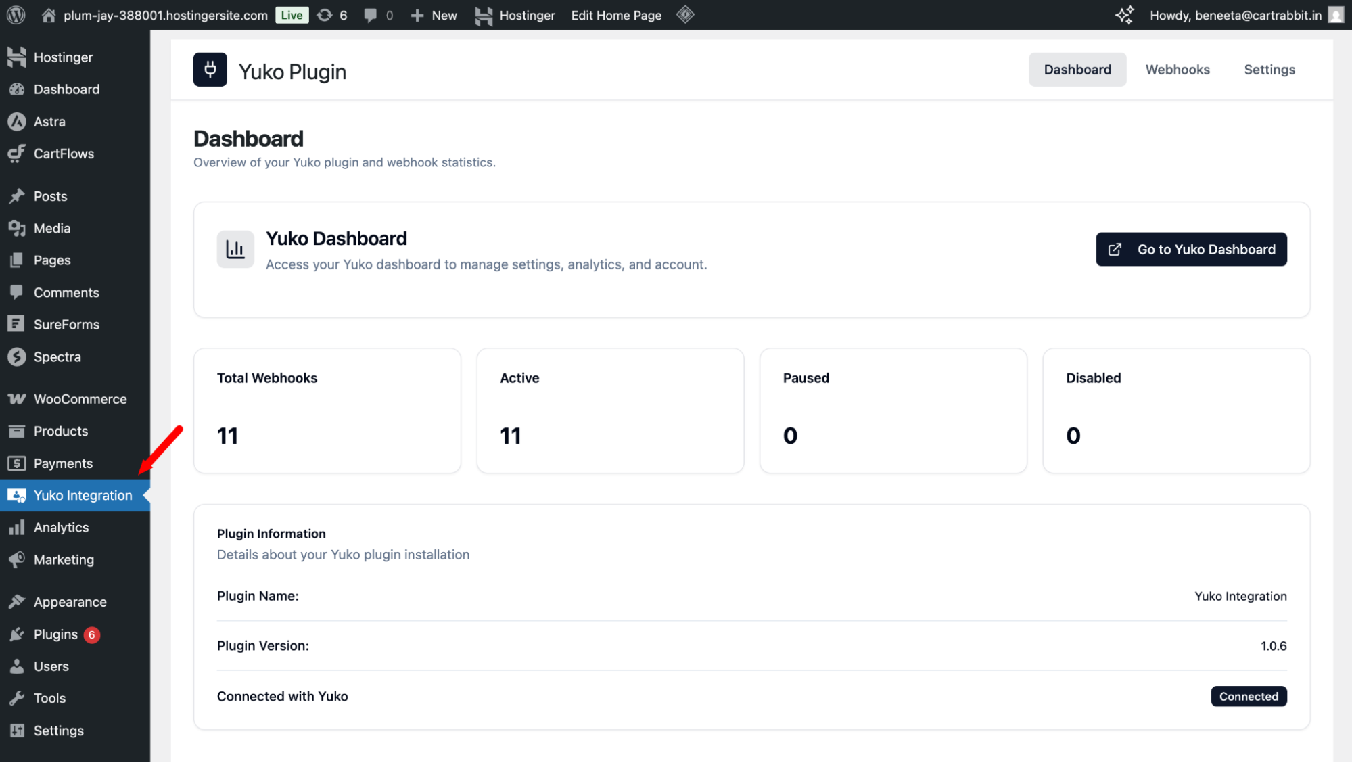This screenshot has height=763, width=1352.
Task: Click the bar chart icon beside Yuko Dashboard
Action: 235,250
